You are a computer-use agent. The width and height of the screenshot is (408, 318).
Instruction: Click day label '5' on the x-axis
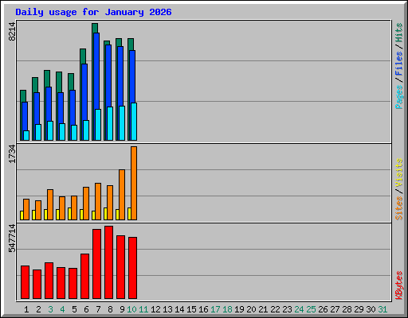tap(74, 309)
